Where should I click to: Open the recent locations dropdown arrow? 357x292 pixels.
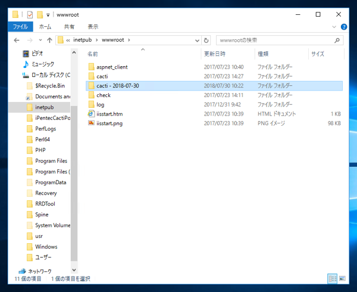(x=40, y=40)
